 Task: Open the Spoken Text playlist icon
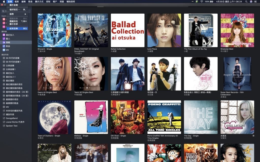click(x=4, y=126)
